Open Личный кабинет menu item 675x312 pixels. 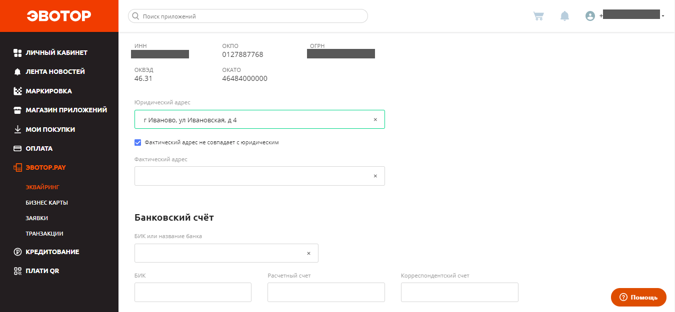pos(56,52)
